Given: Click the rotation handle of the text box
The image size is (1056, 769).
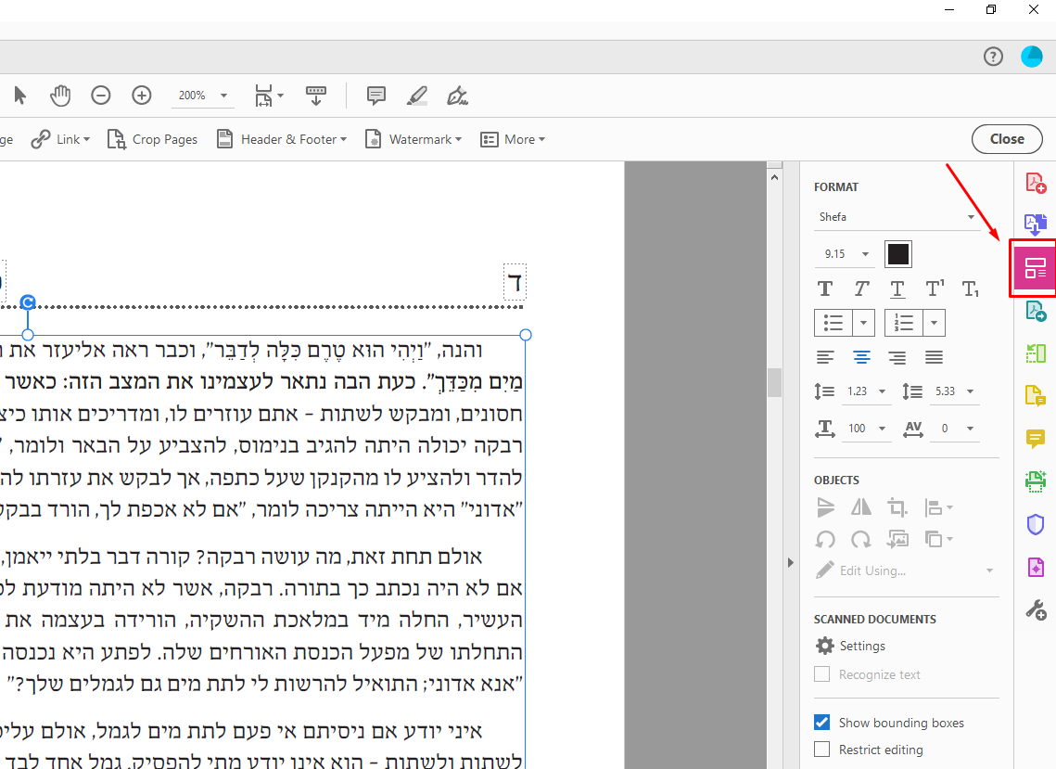Looking at the screenshot, I should [x=28, y=302].
